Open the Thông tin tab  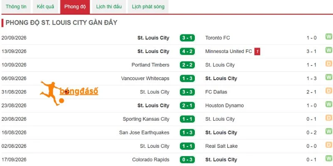pyautogui.click(x=16, y=7)
